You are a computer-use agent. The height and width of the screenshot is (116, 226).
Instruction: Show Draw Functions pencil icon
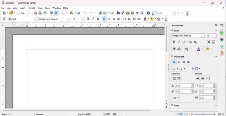coord(112,13)
